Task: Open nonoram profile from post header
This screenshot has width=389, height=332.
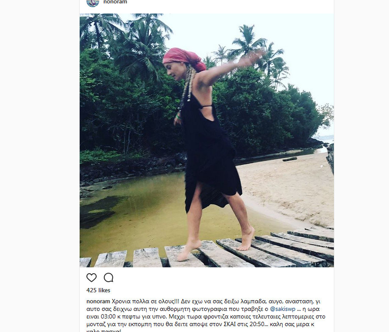Action: [115, 2]
